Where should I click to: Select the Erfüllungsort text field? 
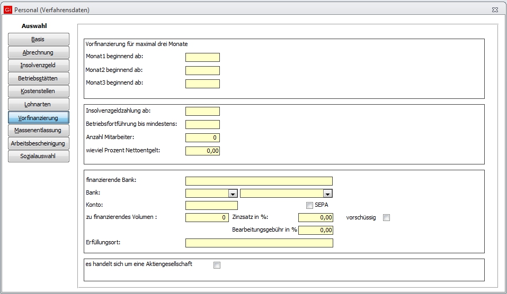[259, 243]
